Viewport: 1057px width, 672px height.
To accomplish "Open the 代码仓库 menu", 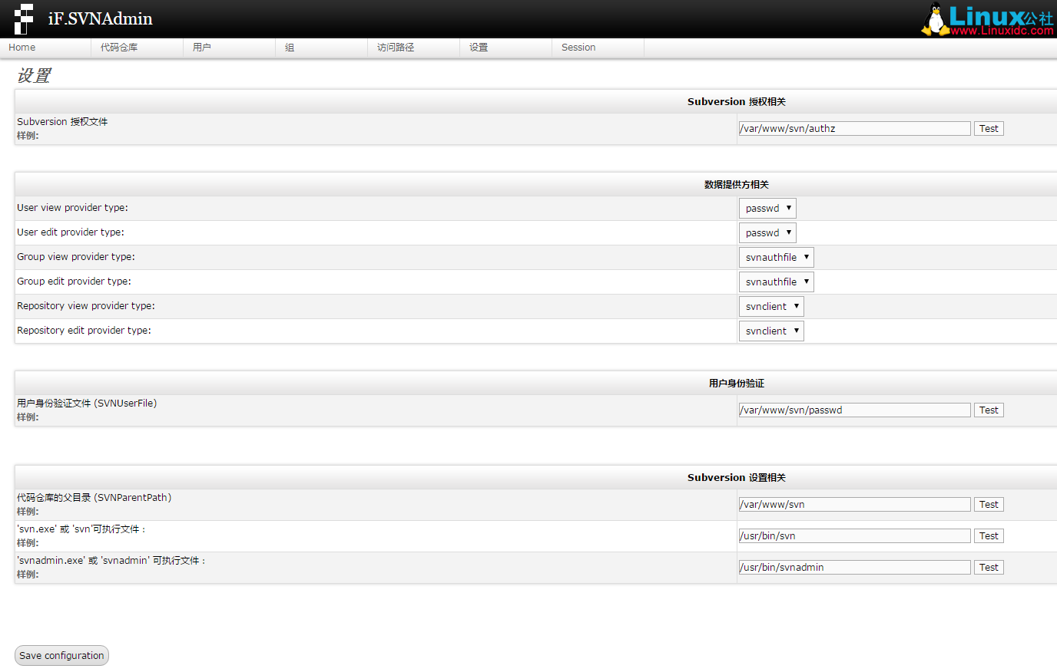I will point(119,48).
